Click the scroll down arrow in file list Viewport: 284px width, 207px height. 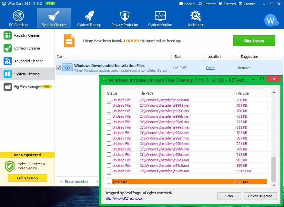tap(274, 185)
